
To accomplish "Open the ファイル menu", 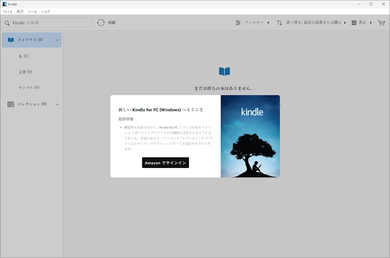I will (7, 12).
